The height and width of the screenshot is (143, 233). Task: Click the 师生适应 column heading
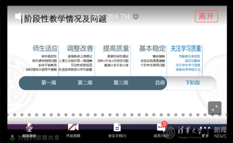(45, 48)
